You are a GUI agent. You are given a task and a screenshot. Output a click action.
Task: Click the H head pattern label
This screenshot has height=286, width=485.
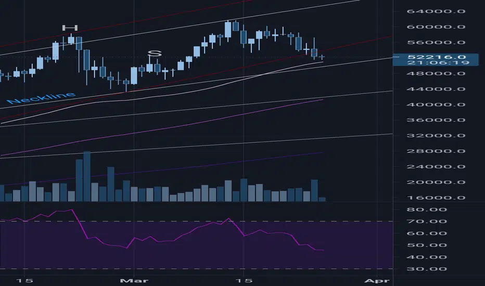70,28
